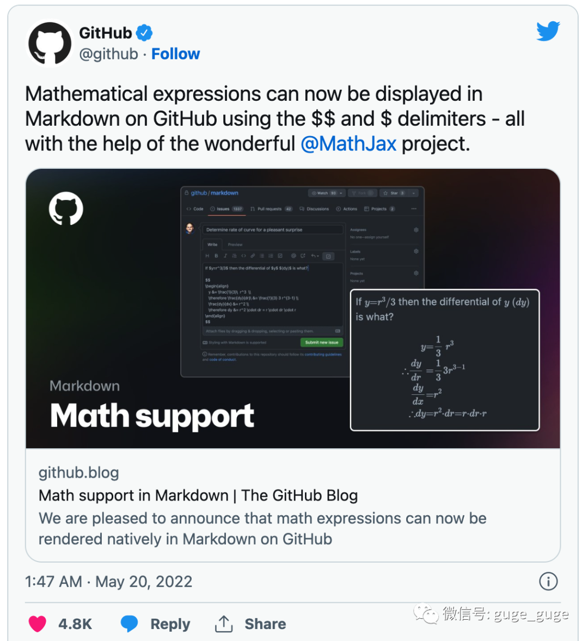Expand the dropdown arrow beside Star

click(414, 193)
